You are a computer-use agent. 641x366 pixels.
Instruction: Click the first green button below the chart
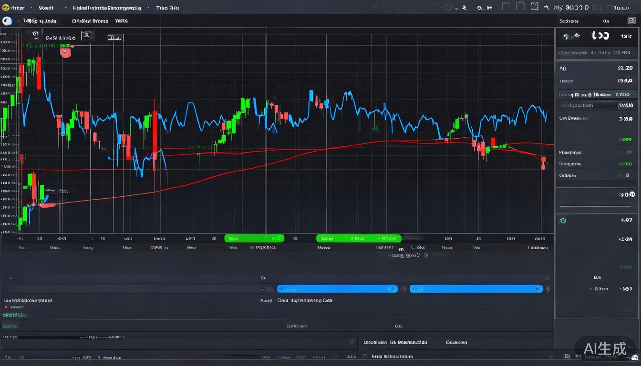(254, 238)
